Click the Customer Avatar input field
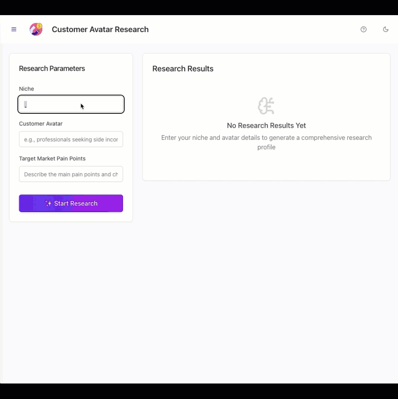Screen dimensions: 398x399 pyautogui.click(x=71, y=139)
